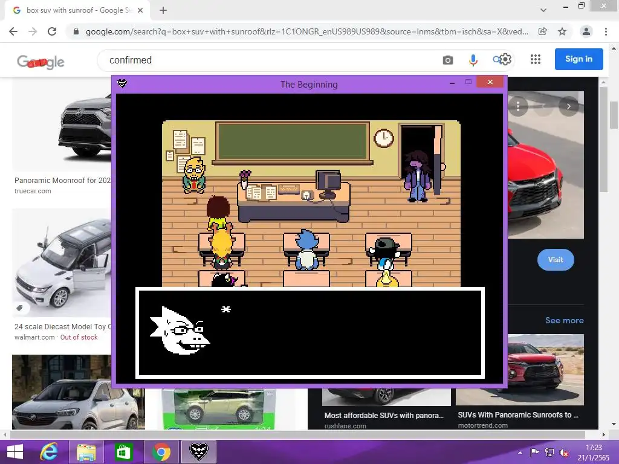Click the page vertical scrollbar thumb
The image size is (619, 464).
[x=614, y=114]
